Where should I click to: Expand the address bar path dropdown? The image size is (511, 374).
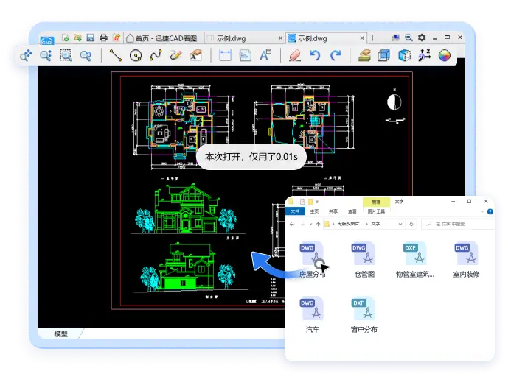pyautogui.click(x=400, y=224)
